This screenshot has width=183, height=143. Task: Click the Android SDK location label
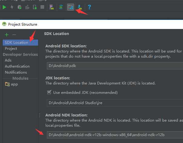pyautogui.click(x=66, y=46)
